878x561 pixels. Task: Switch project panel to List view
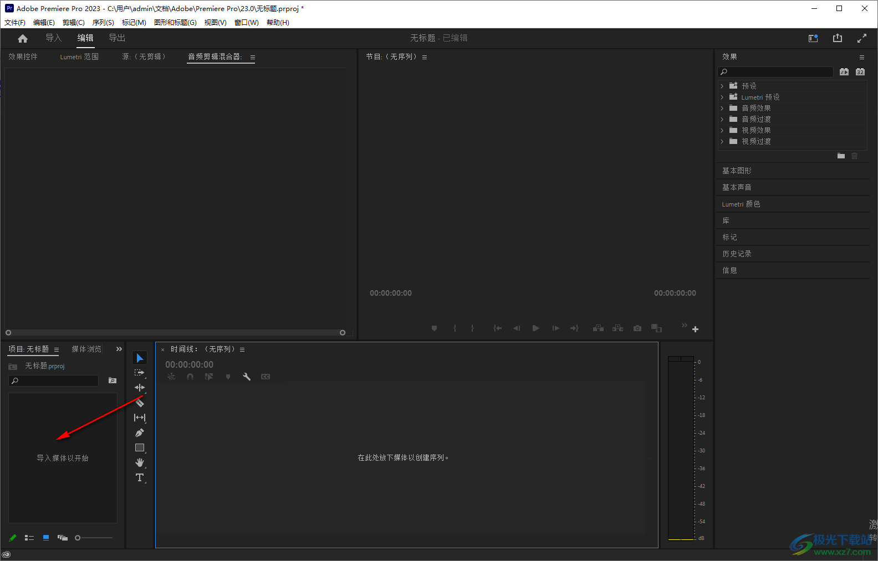pyautogui.click(x=29, y=538)
